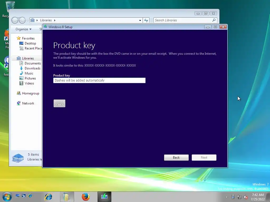Open the clock showing 7:42 AM
The width and height of the screenshot is (270, 202).
258,197
